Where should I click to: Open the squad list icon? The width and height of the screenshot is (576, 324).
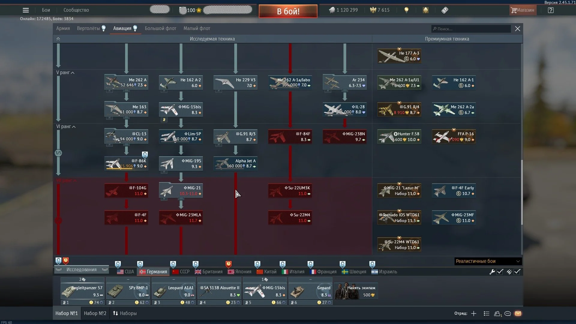pos(487,313)
